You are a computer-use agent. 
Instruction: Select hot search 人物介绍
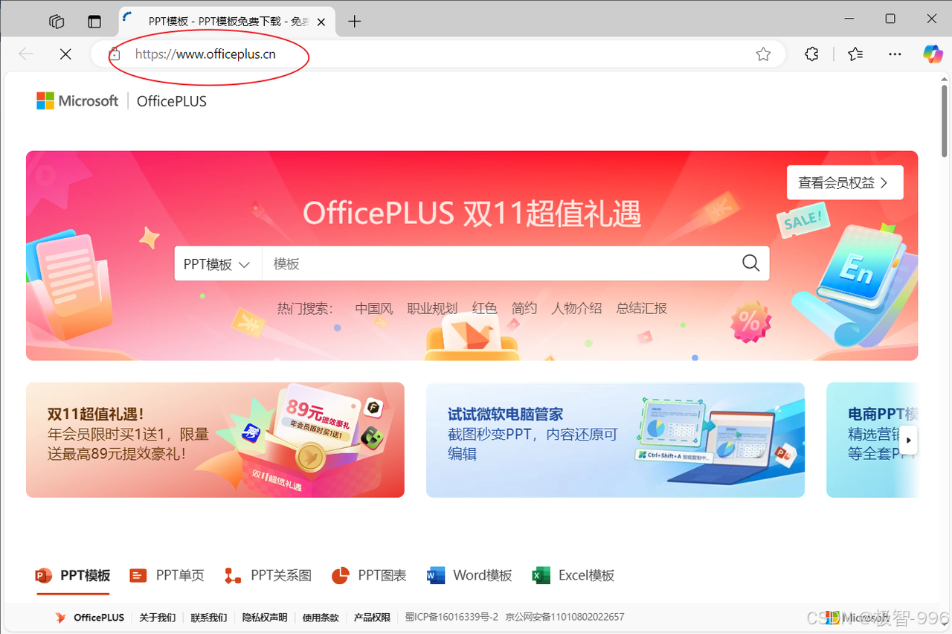[576, 308]
